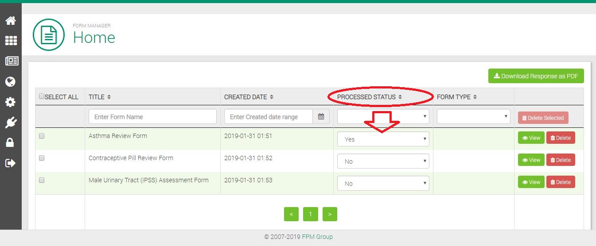Screen dimensions: 596x246
Task: Click the plug icon in the sidebar
Action: pos(10,123)
